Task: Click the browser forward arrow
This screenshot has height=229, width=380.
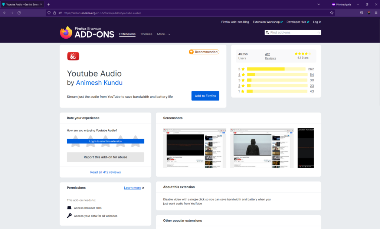Action: pos(12,13)
